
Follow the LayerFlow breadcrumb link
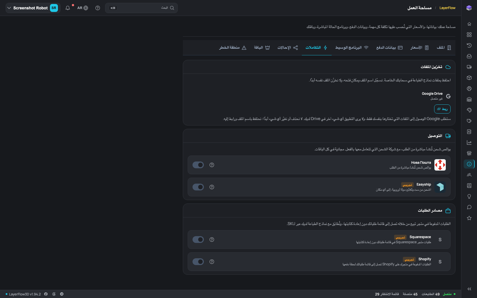click(447, 8)
